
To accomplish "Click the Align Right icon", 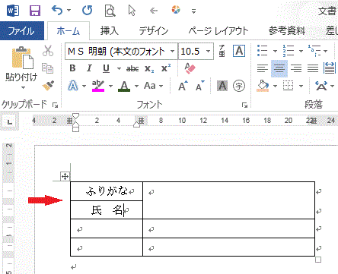I will pos(296,68).
